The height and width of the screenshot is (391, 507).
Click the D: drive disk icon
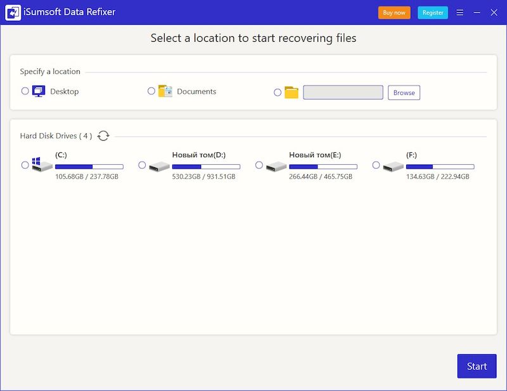pyautogui.click(x=159, y=166)
